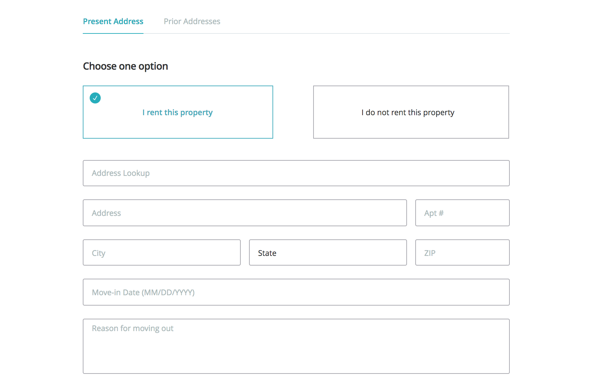The height and width of the screenshot is (378, 596).
Task: Focus the ZIP code field
Action: click(462, 253)
